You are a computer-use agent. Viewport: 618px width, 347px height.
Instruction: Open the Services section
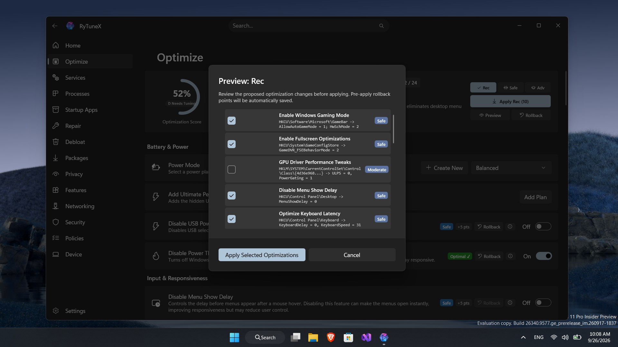90,77
